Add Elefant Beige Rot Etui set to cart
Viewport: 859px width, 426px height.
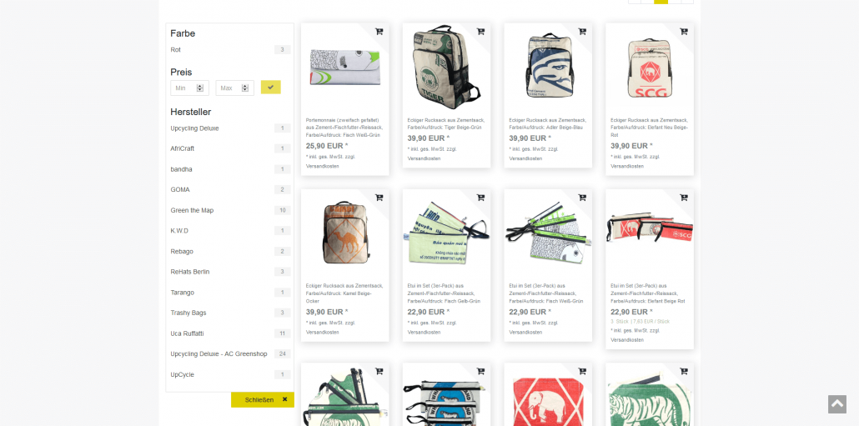[684, 198]
